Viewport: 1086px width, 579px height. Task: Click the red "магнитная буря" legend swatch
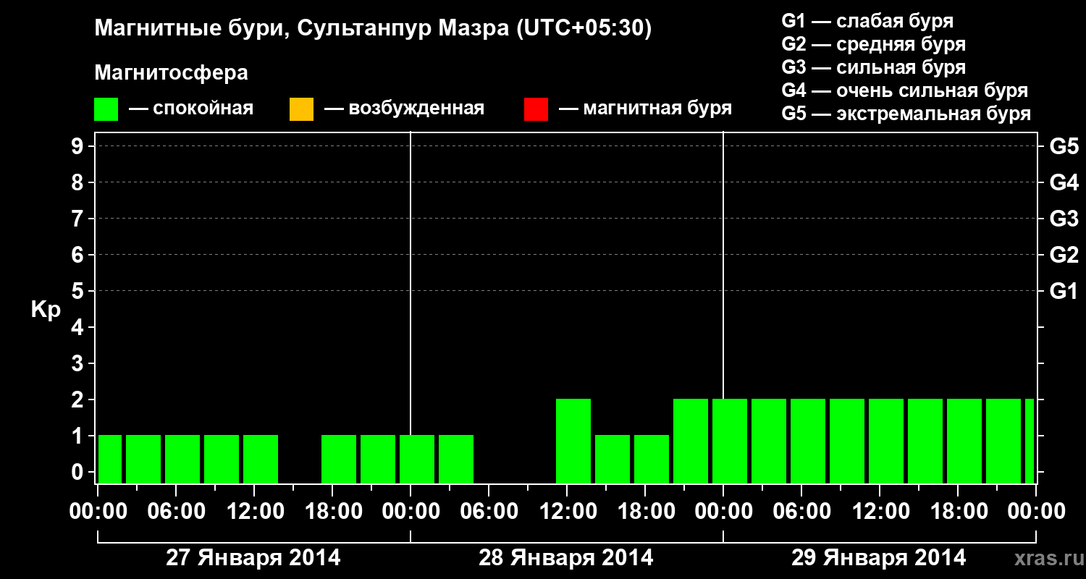[x=536, y=109]
